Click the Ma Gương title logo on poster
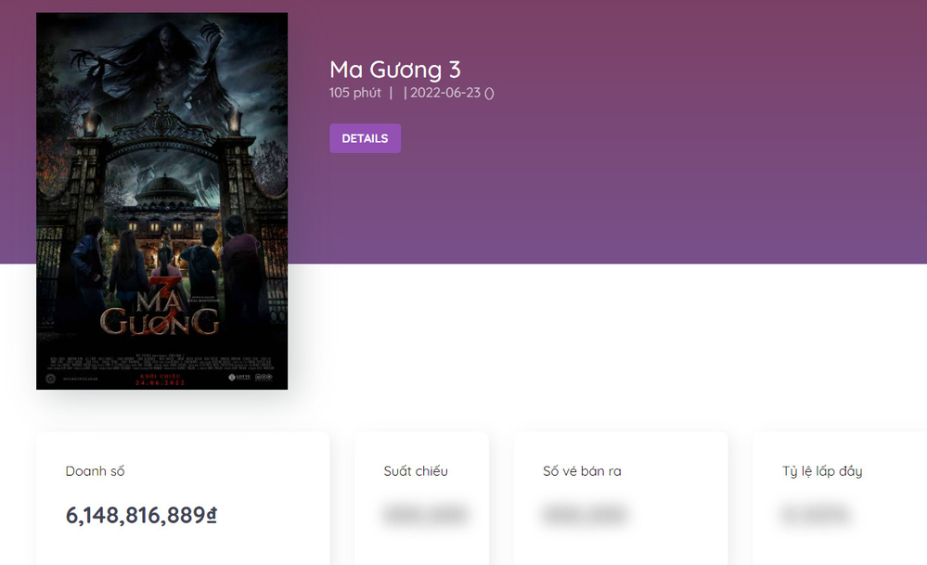927x565 pixels. pyautogui.click(x=160, y=310)
